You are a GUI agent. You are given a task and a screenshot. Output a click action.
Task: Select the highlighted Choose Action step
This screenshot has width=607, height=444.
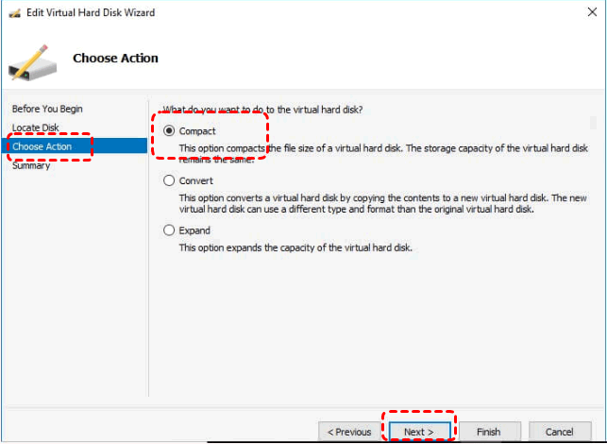42,146
